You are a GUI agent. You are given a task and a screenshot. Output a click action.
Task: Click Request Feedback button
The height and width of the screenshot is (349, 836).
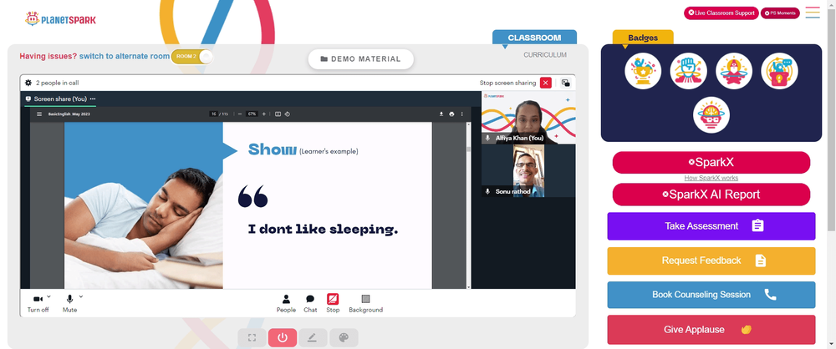click(x=711, y=260)
